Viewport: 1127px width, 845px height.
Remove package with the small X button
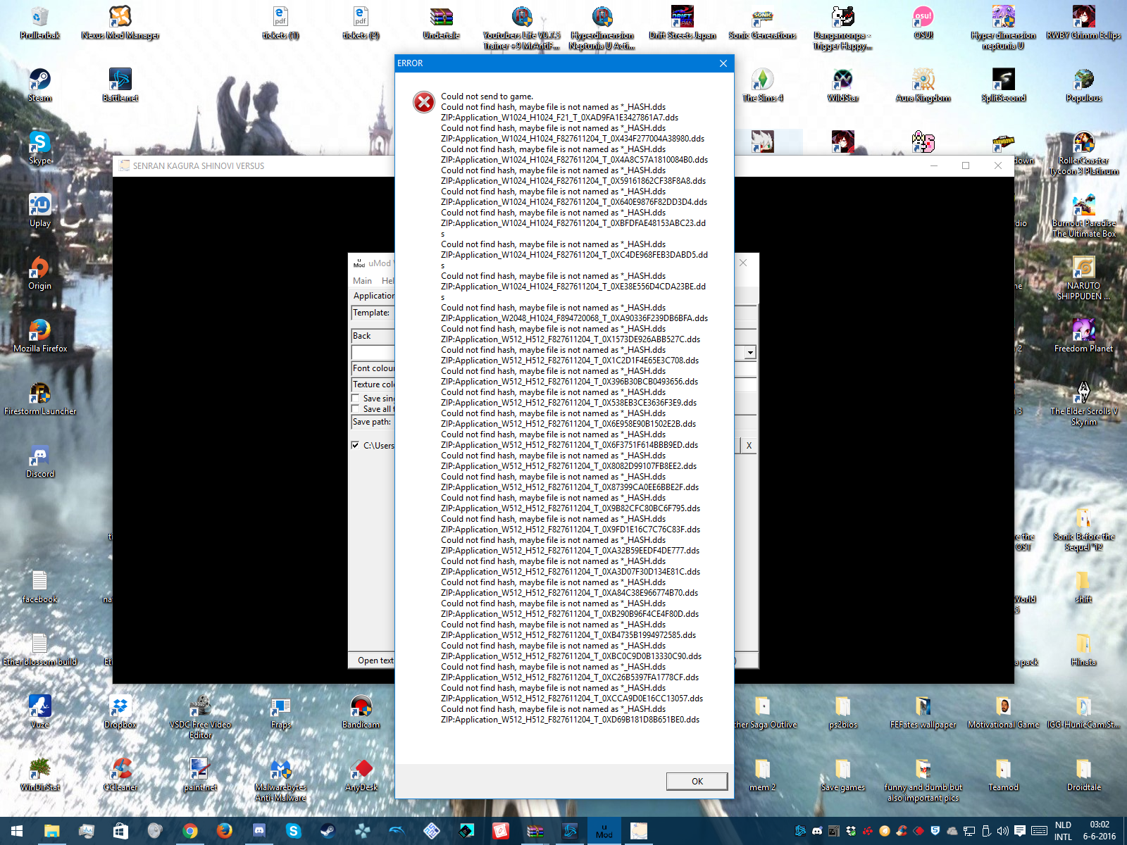click(x=749, y=445)
